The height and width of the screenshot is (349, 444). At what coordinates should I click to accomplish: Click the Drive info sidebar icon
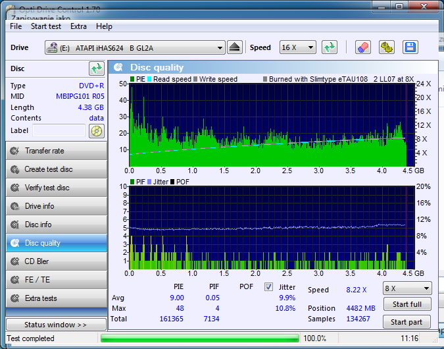14,206
